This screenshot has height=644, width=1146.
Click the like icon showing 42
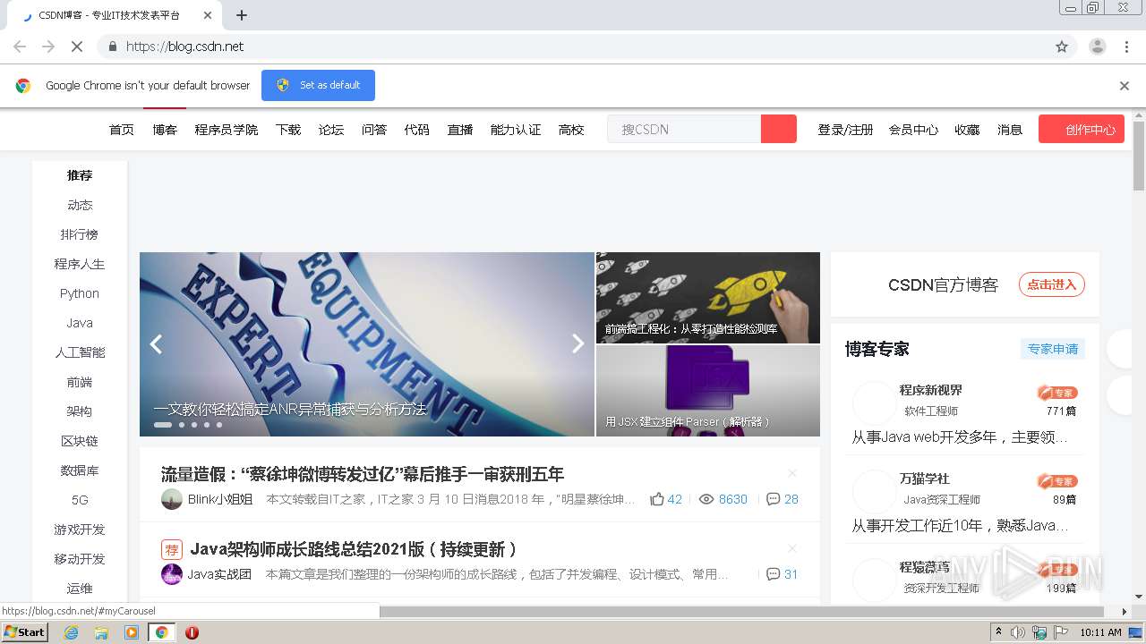pyautogui.click(x=657, y=499)
